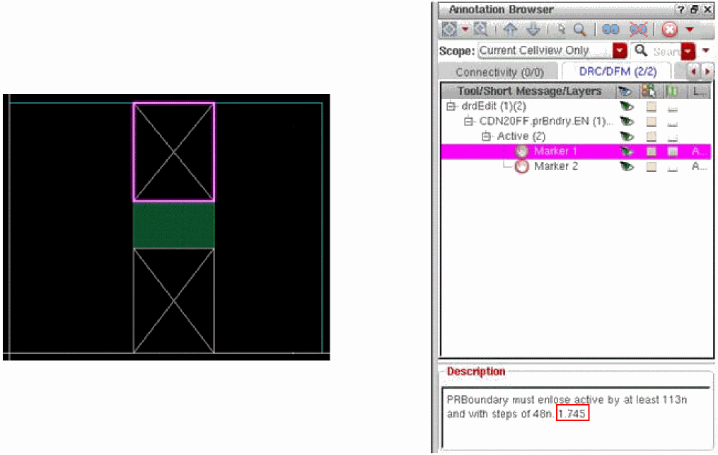Image resolution: width=718 pixels, height=455 pixels.
Task: Click the Marker 2 red circle icon
Action: [x=521, y=166]
